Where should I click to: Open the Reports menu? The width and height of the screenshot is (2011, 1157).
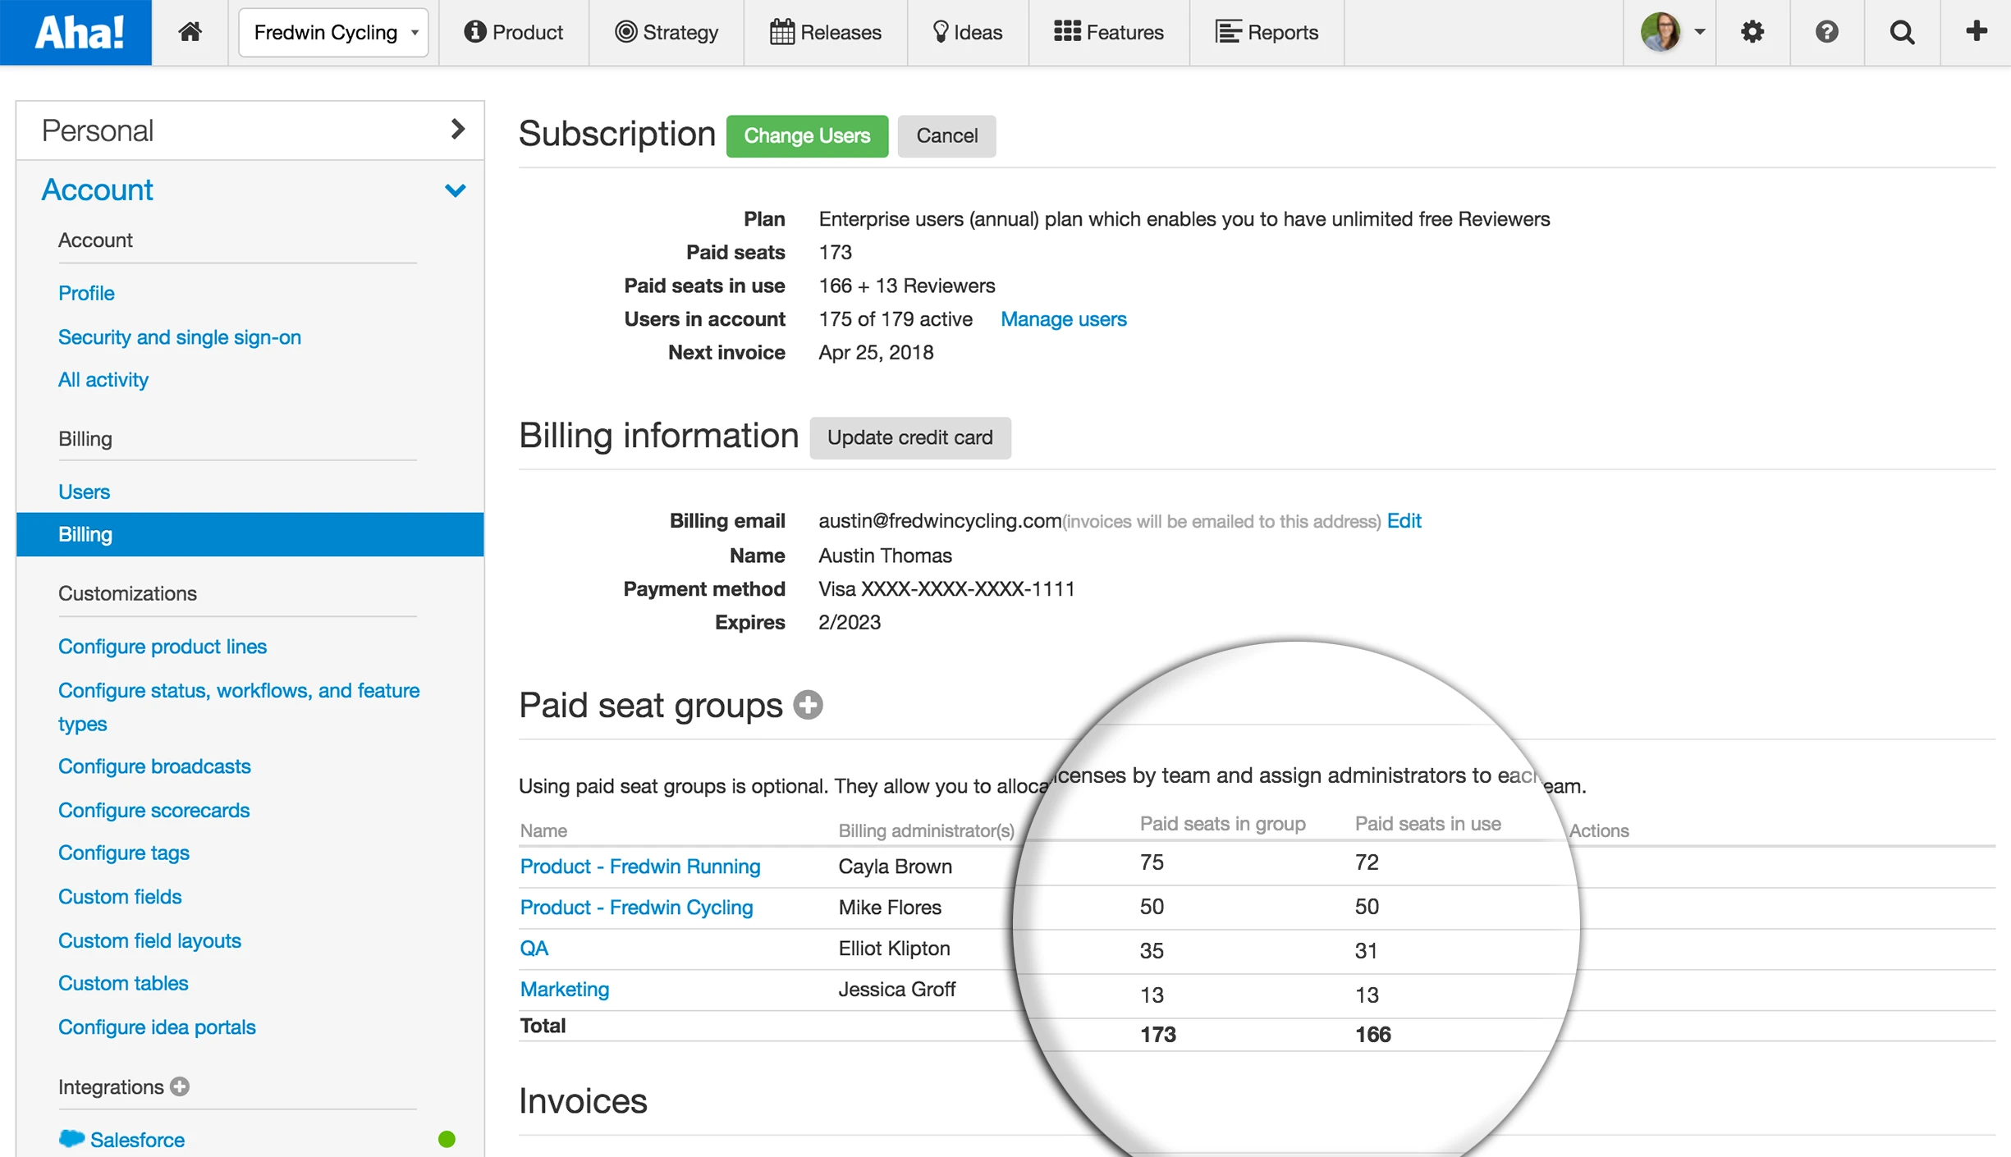1267,32
